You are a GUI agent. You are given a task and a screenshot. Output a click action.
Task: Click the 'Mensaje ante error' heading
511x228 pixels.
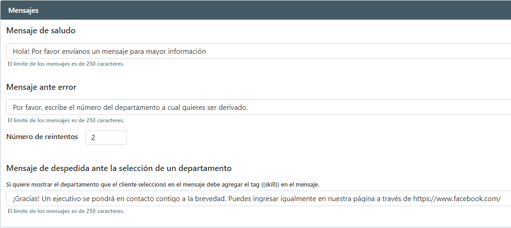tap(41, 87)
